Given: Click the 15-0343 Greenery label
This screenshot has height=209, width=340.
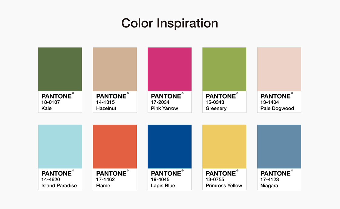Looking at the screenshot, I should 216,105.
